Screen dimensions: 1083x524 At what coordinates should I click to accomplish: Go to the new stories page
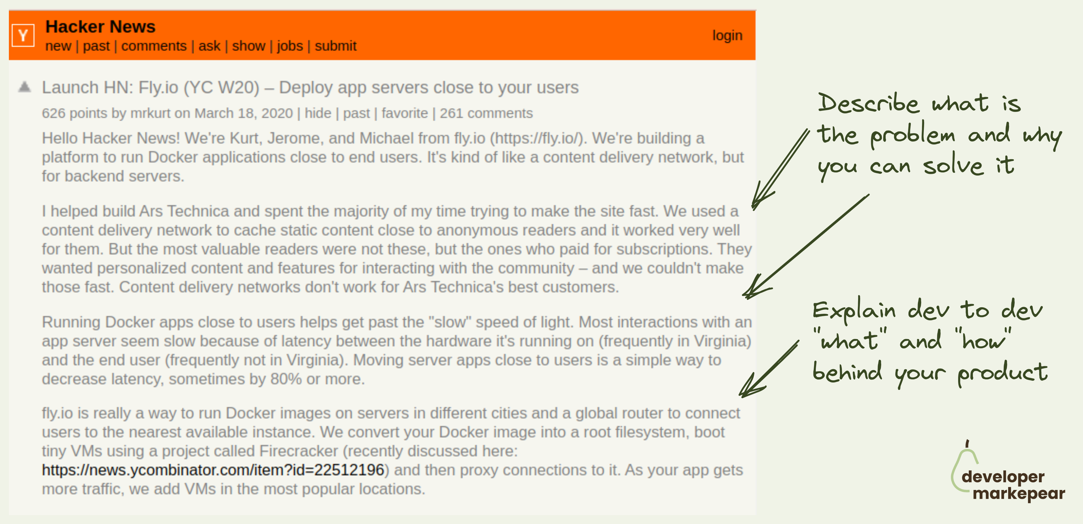(x=58, y=46)
